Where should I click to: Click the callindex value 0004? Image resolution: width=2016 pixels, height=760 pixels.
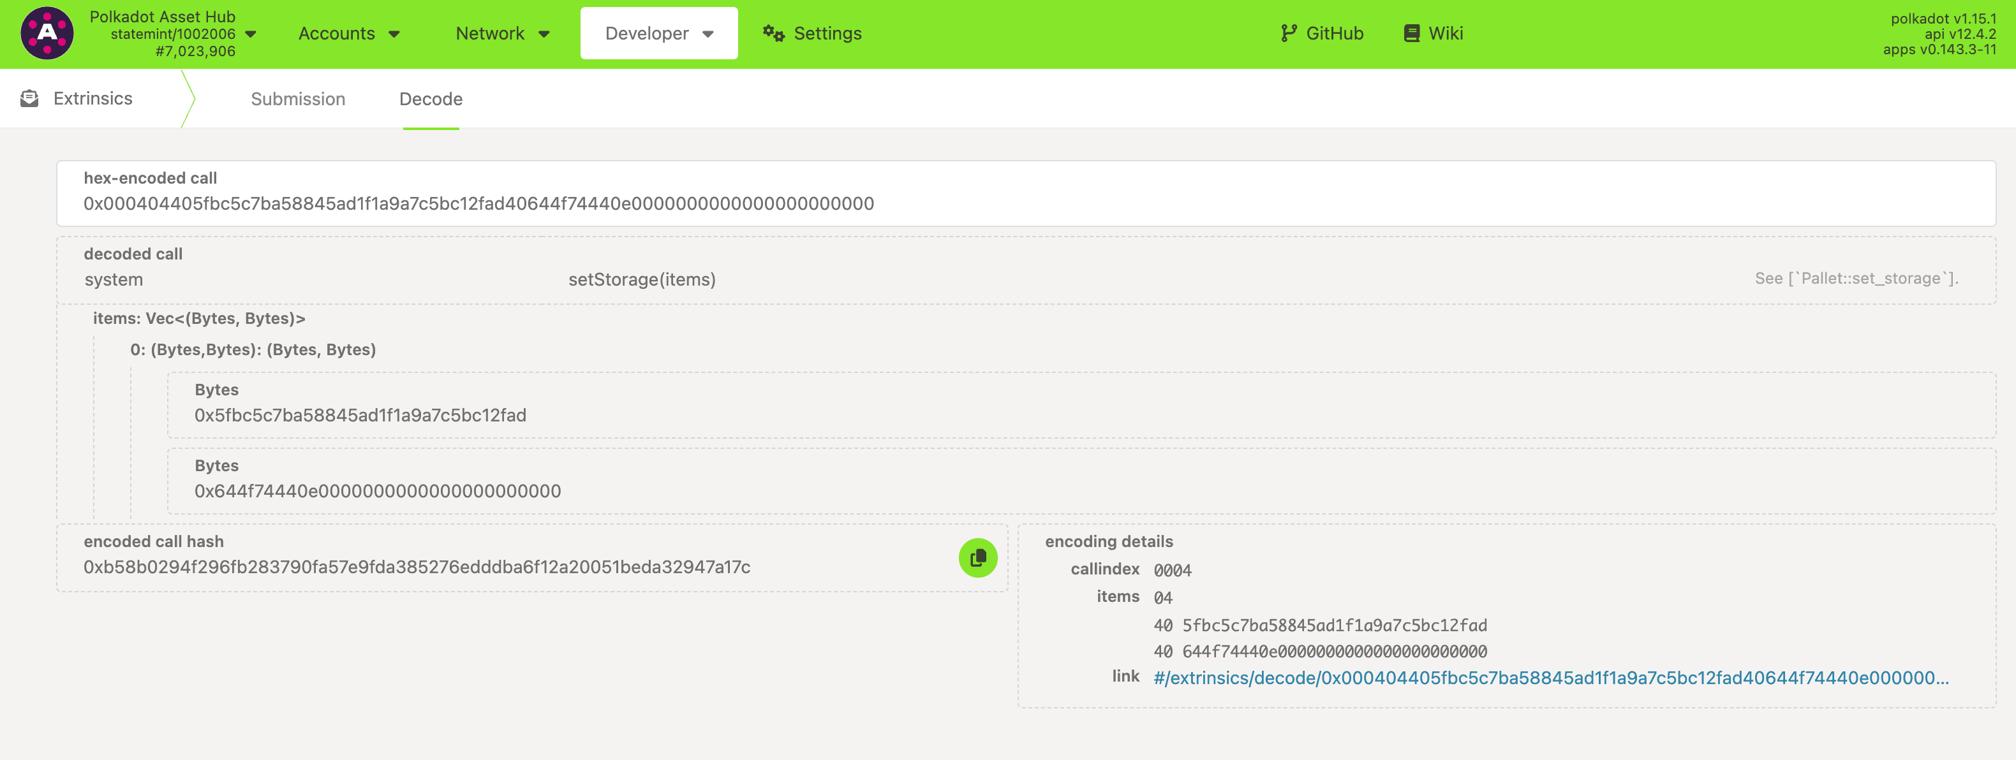point(1173,570)
